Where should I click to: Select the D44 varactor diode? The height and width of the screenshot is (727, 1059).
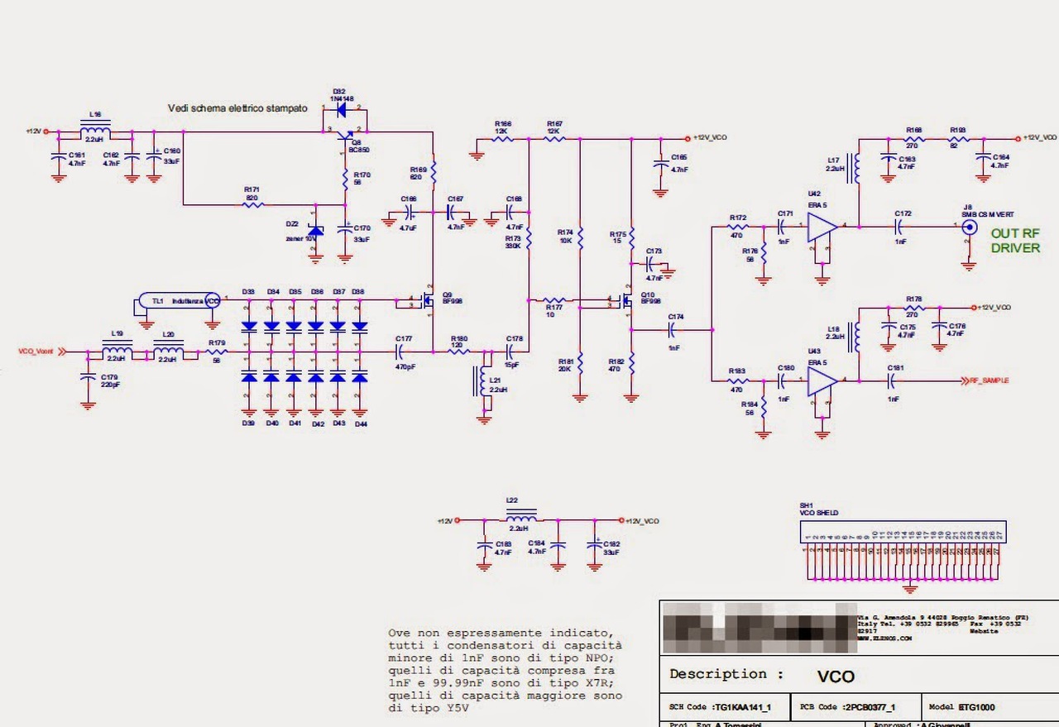(x=359, y=376)
